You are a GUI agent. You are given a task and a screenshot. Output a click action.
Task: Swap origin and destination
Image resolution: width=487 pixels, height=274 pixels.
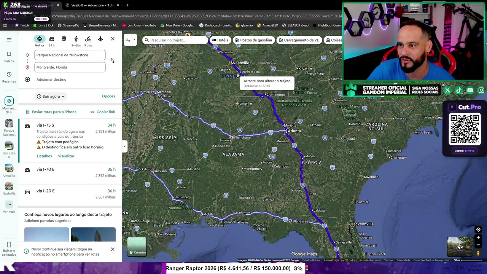point(112,61)
